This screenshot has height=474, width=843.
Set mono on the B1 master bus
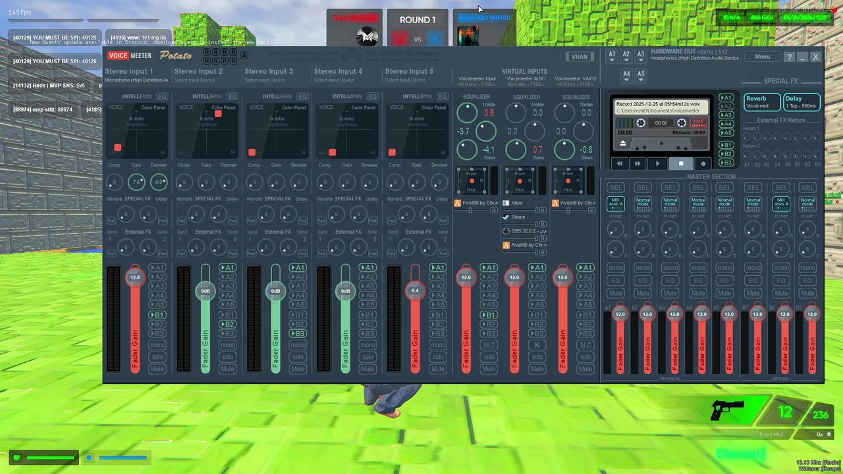tap(753, 268)
